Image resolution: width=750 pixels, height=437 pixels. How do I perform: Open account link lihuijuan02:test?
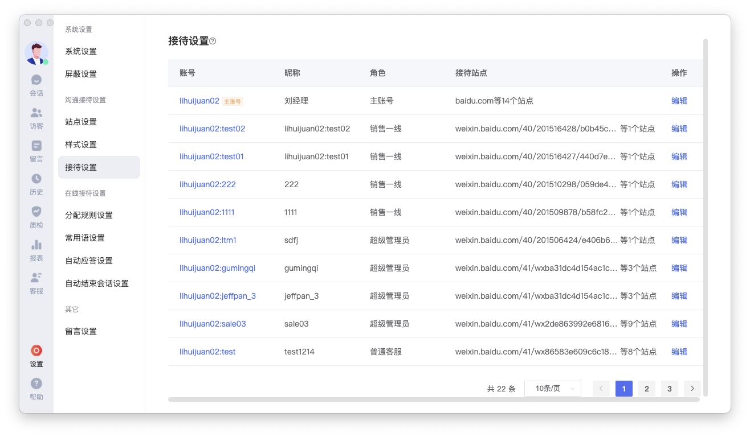click(x=207, y=352)
